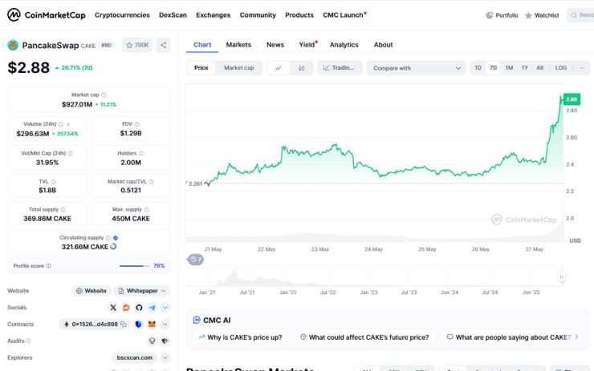Open the GitHub social icon
This screenshot has height=371, width=594.
139,308
